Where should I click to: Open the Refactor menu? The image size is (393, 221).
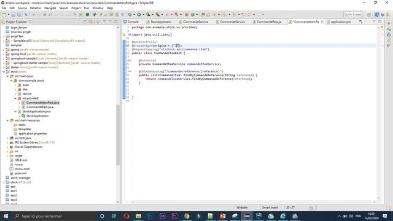pyautogui.click(x=36, y=8)
